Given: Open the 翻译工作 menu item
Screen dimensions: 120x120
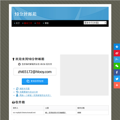Looking at the screenshot, I should 28,23.
